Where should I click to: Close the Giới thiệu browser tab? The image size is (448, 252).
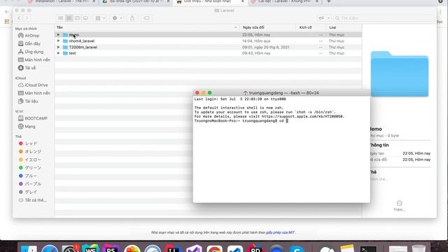pyautogui.click(x=243, y=1)
